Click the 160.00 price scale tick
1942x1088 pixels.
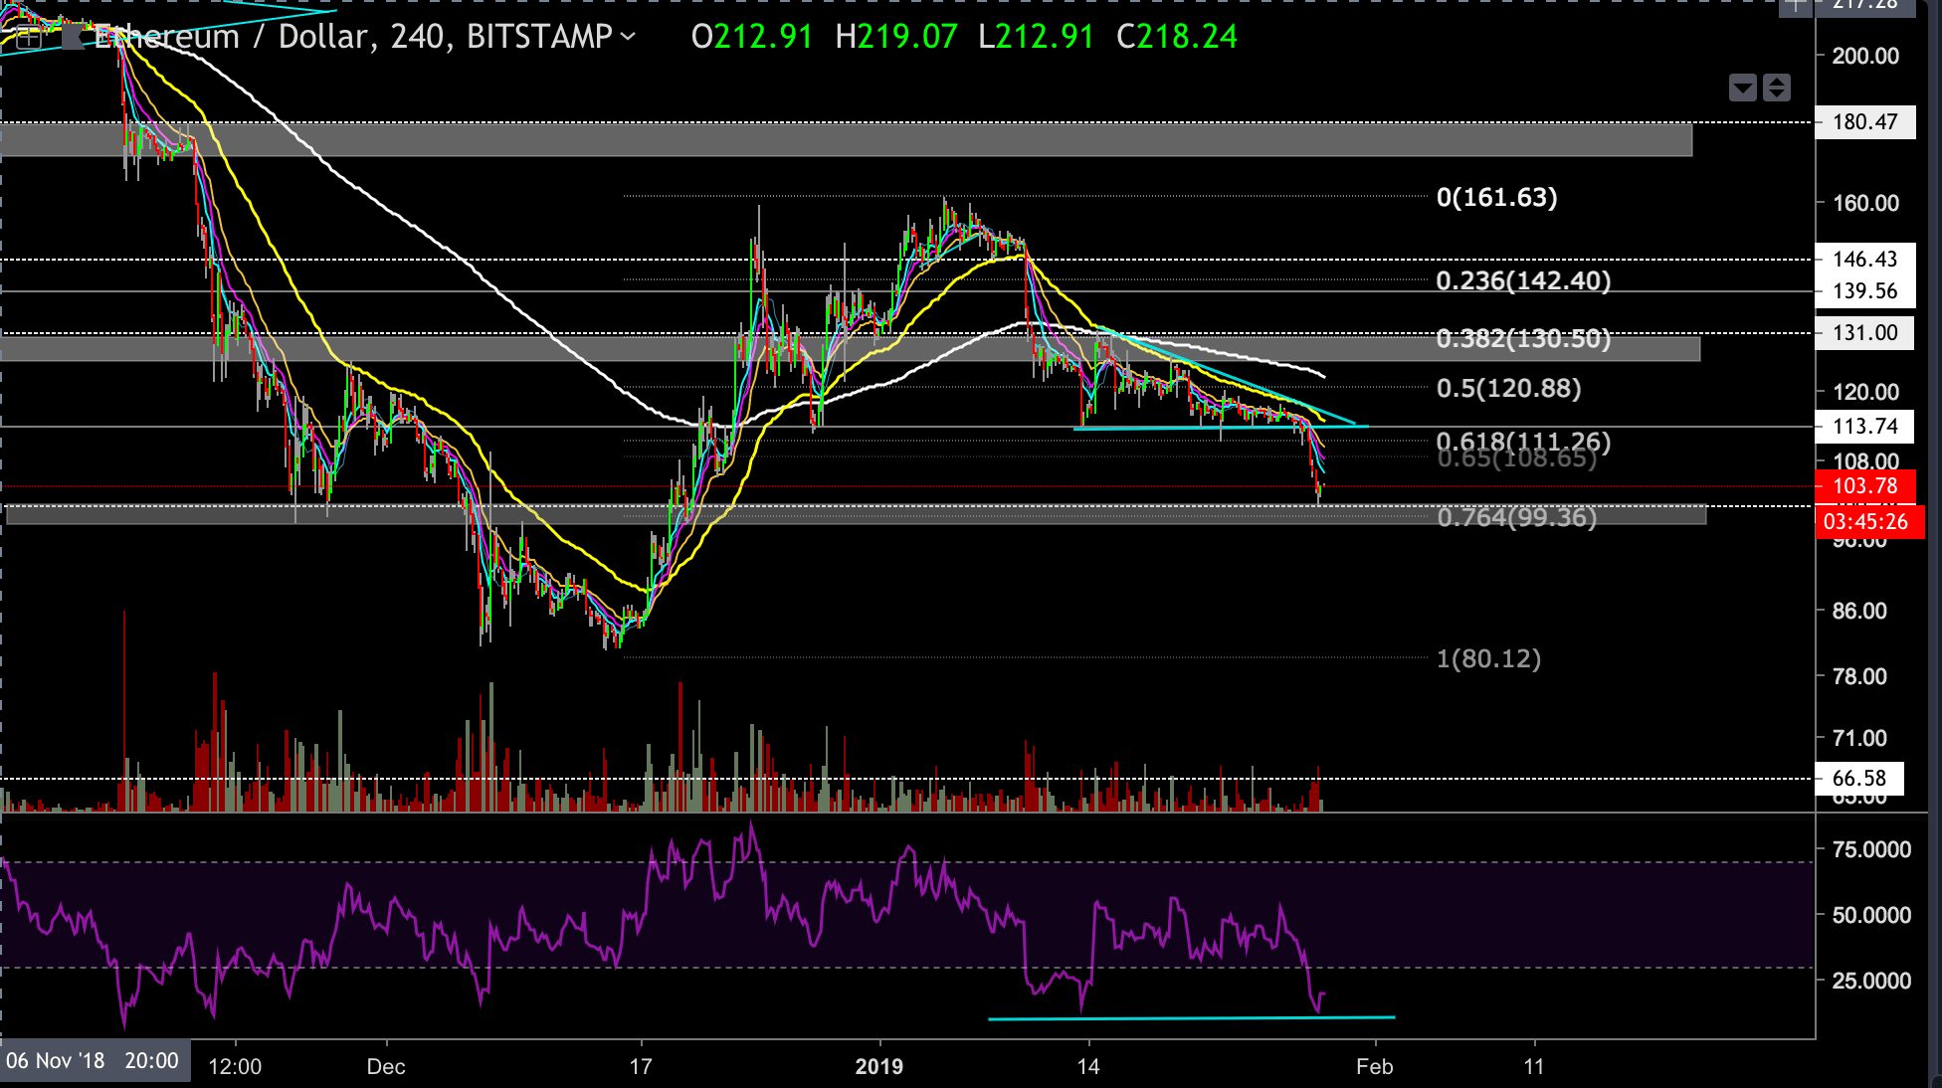[1865, 203]
